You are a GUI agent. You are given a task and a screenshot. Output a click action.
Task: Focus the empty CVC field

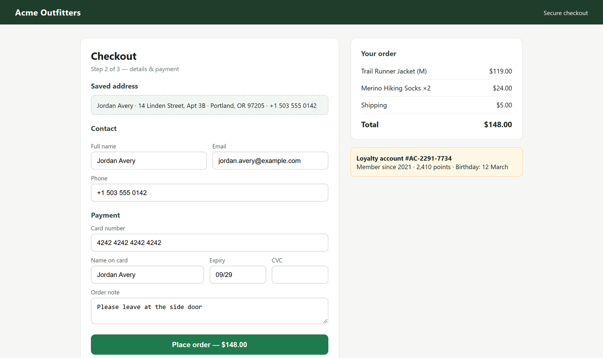click(x=300, y=275)
